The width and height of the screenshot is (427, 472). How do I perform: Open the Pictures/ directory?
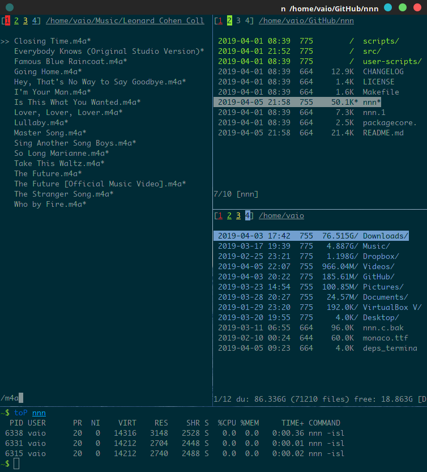[383, 287]
